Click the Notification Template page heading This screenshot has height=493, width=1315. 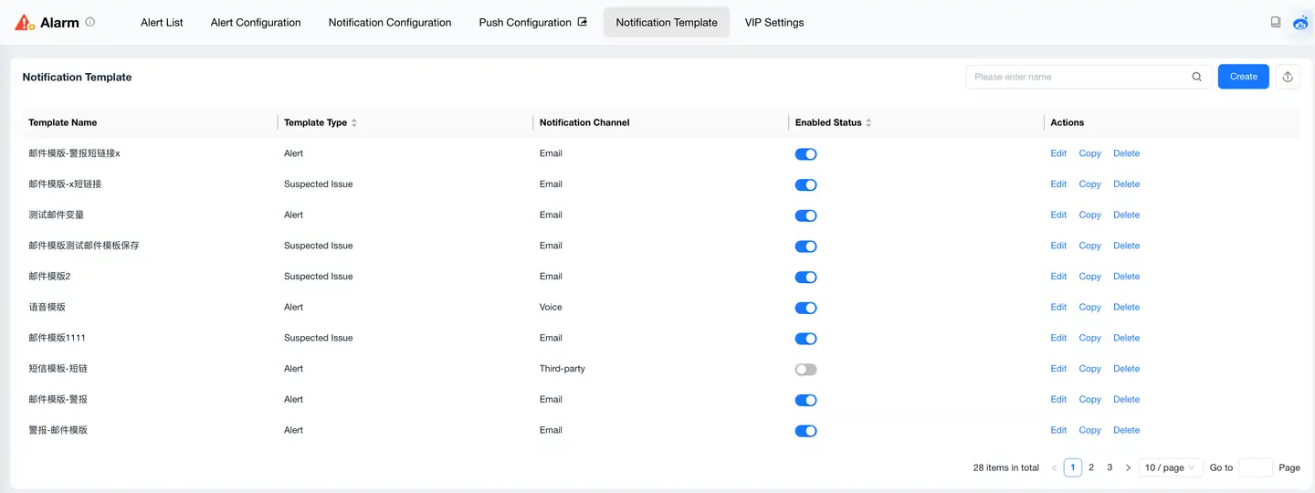[77, 78]
